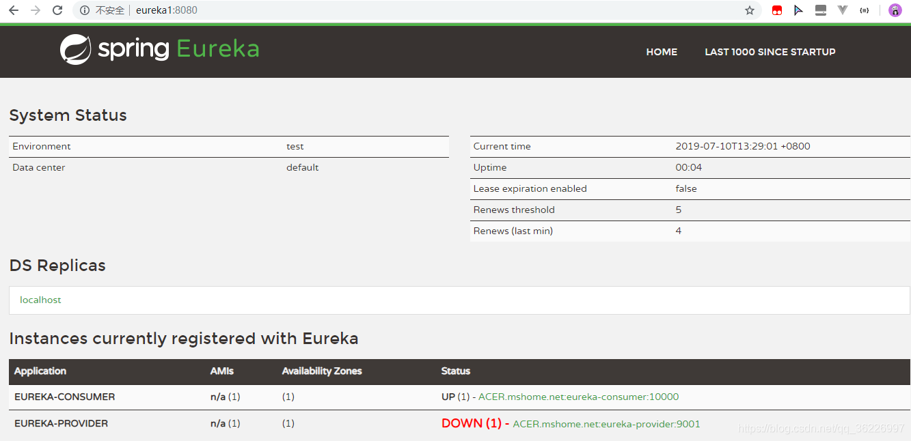Select the Application column header
Viewport: 911px width, 441px height.
coord(40,371)
